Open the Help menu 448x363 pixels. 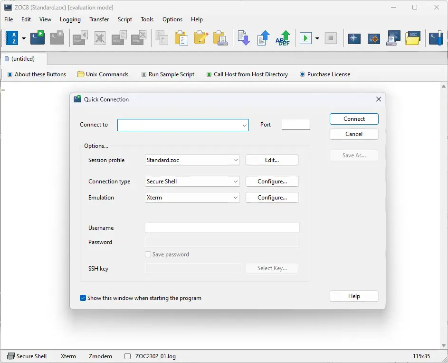(197, 19)
